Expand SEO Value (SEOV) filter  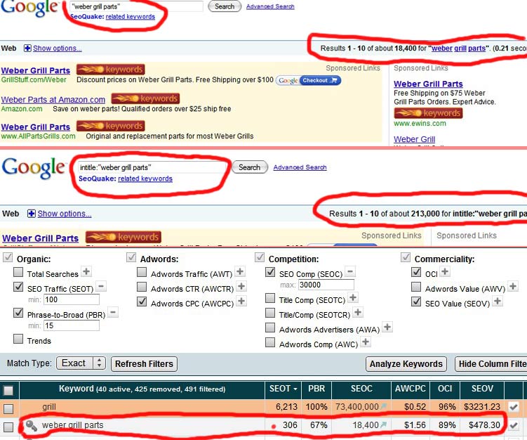click(x=498, y=301)
